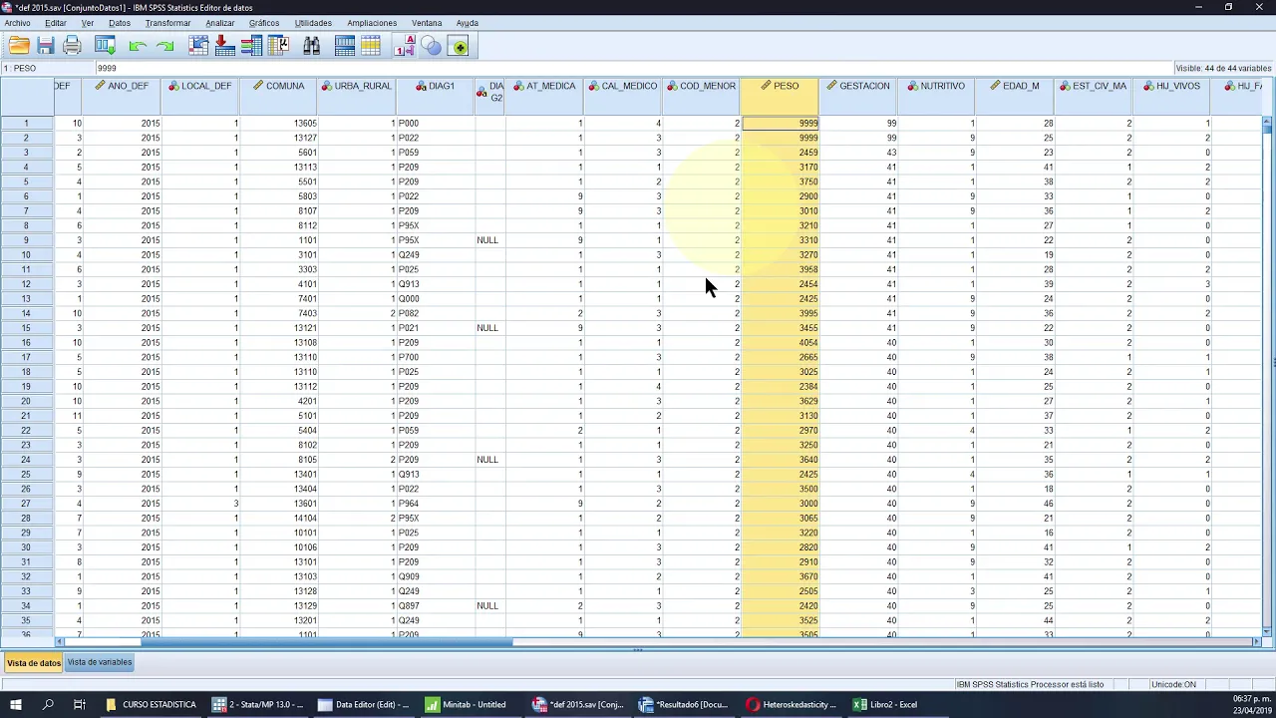1276x718 pixels.
Task: Open the Utilidades menu
Action: coord(313,23)
